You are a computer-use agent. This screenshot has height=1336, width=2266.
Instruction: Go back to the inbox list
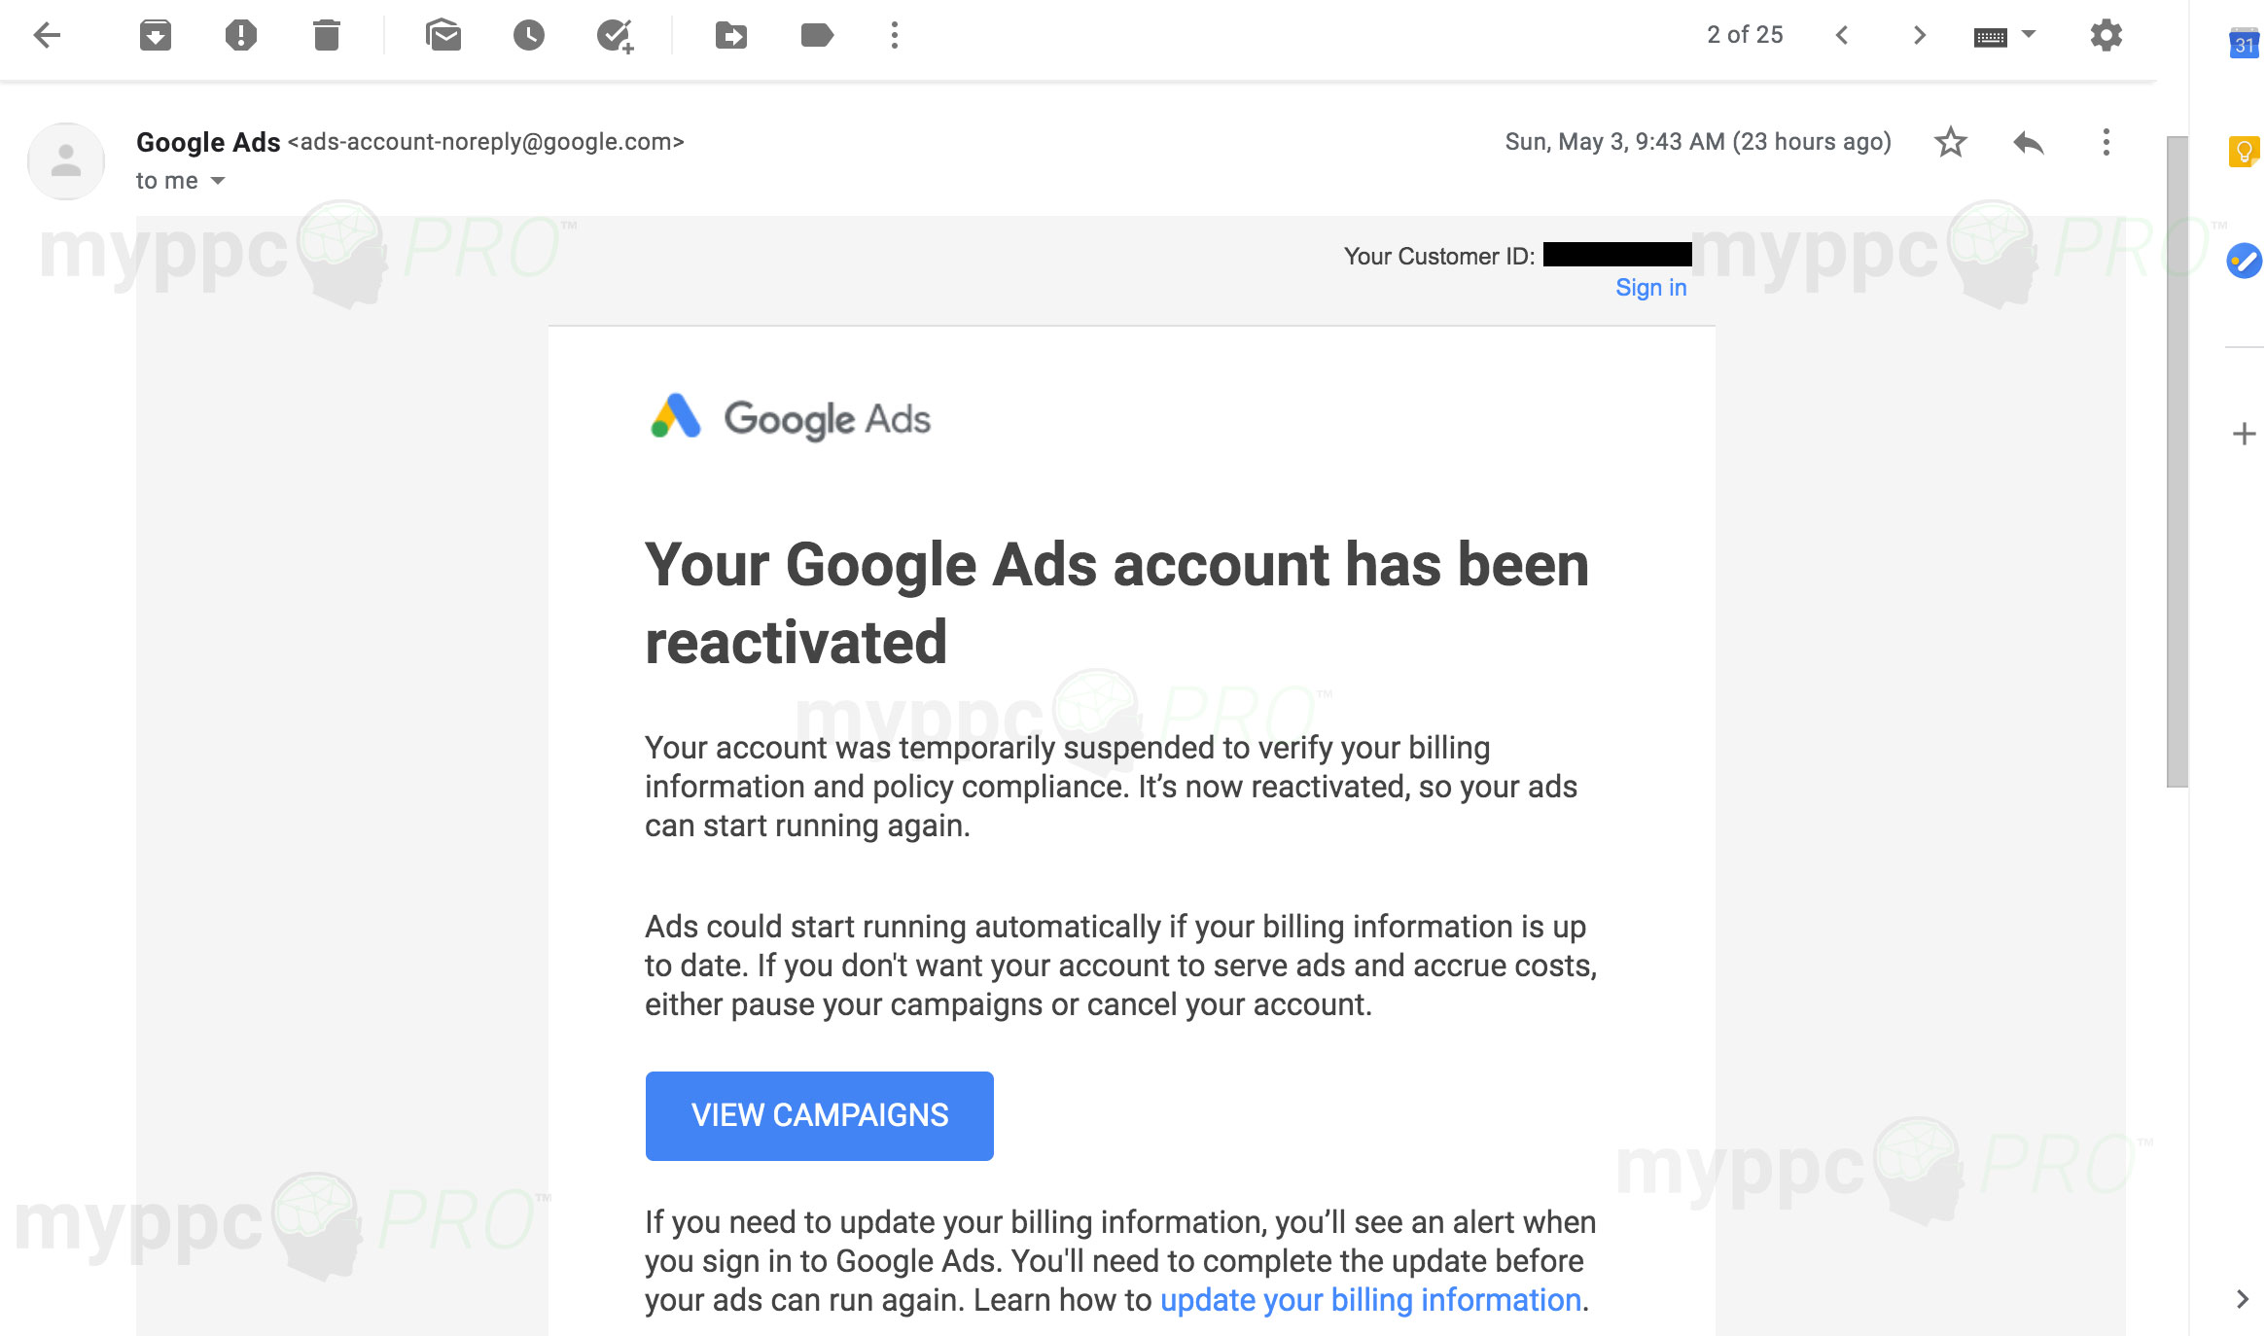(x=47, y=36)
